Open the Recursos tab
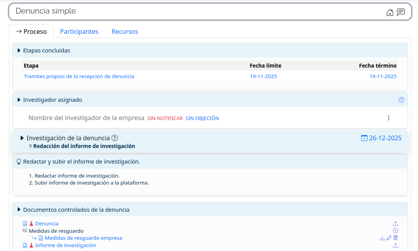This screenshot has width=418, height=251. tap(125, 31)
